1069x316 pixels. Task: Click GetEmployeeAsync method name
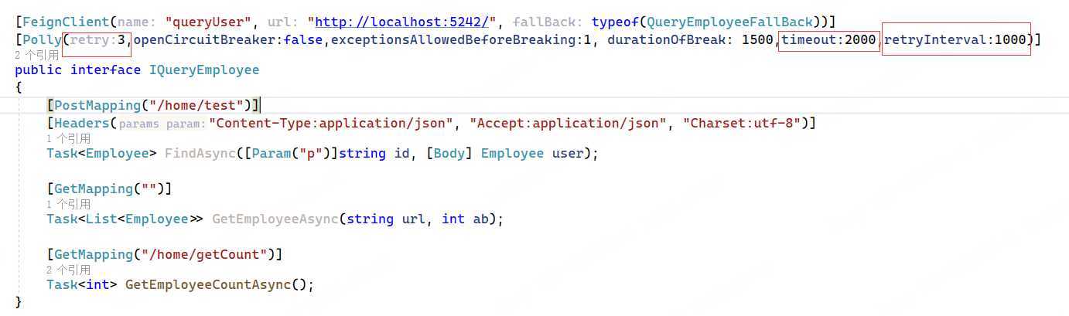tap(275, 219)
